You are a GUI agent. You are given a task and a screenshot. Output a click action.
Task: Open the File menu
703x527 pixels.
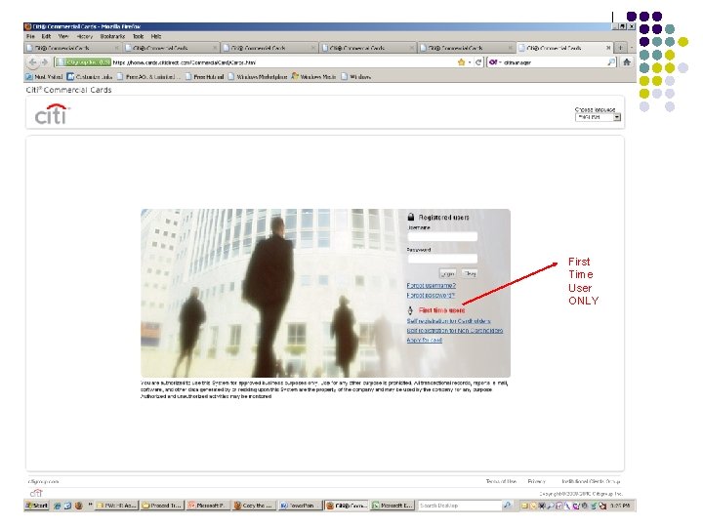tap(30, 36)
